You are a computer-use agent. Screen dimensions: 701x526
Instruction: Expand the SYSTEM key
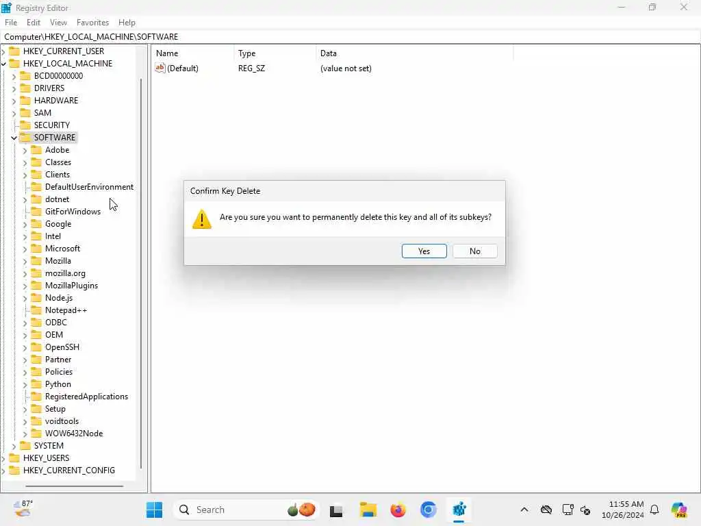[14, 447]
